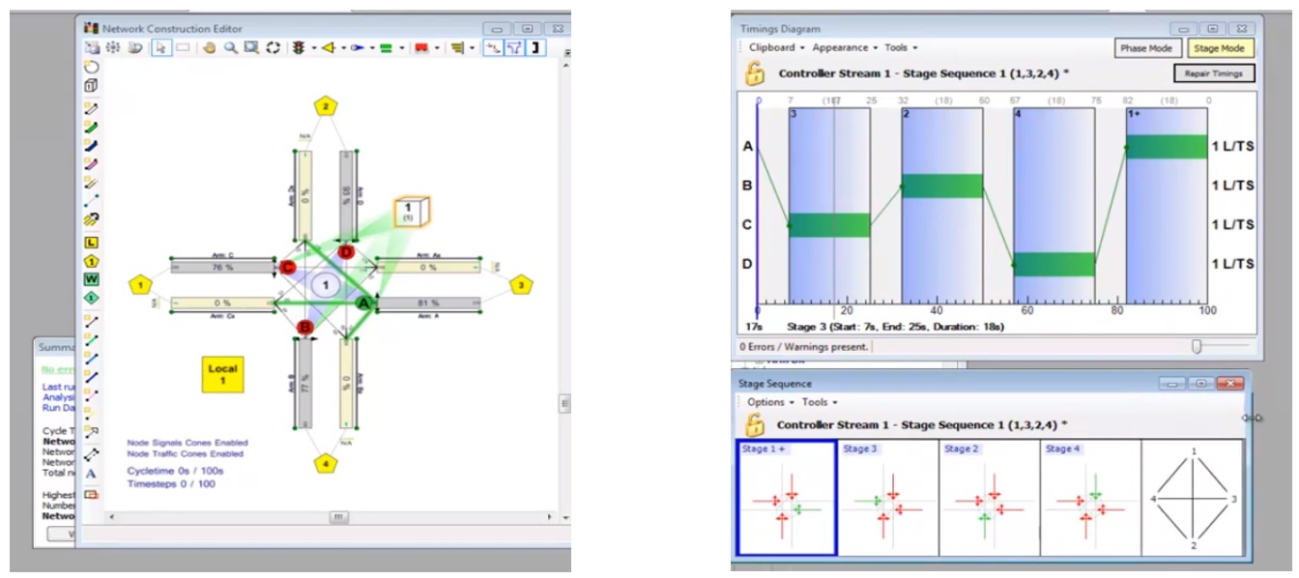This screenshot has height=578, width=1299.
Task: Switch to Phase Mode
Action: (1145, 48)
